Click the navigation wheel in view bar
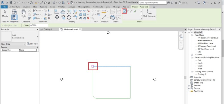 [x=181, y=36]
